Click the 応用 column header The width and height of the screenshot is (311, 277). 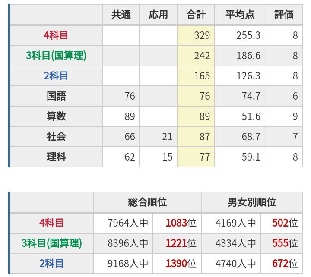tap(158, 15)
